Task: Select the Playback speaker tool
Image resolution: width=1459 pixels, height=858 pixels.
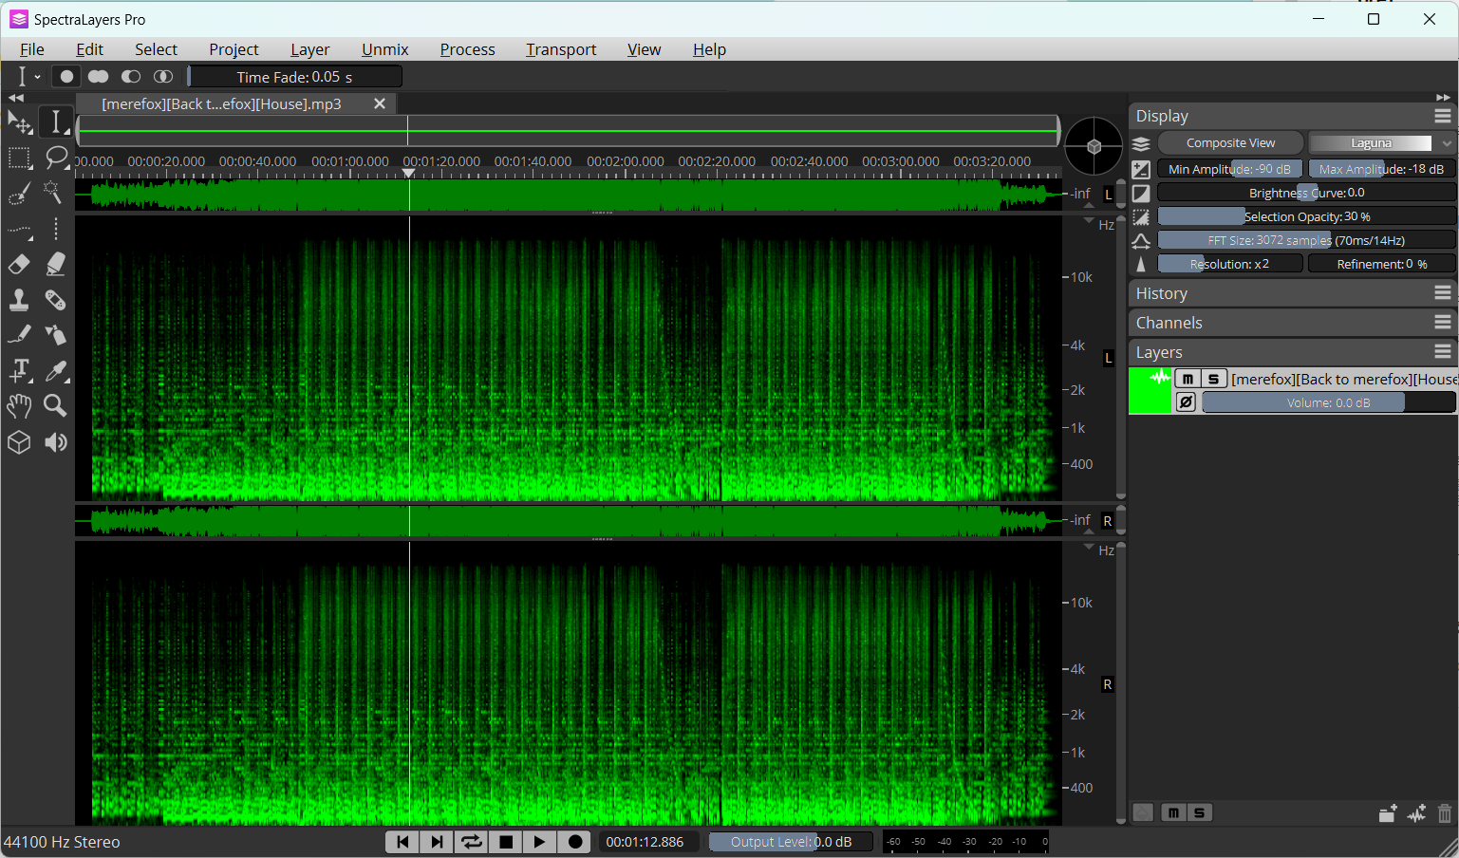Action: click(x=56, y=442)
